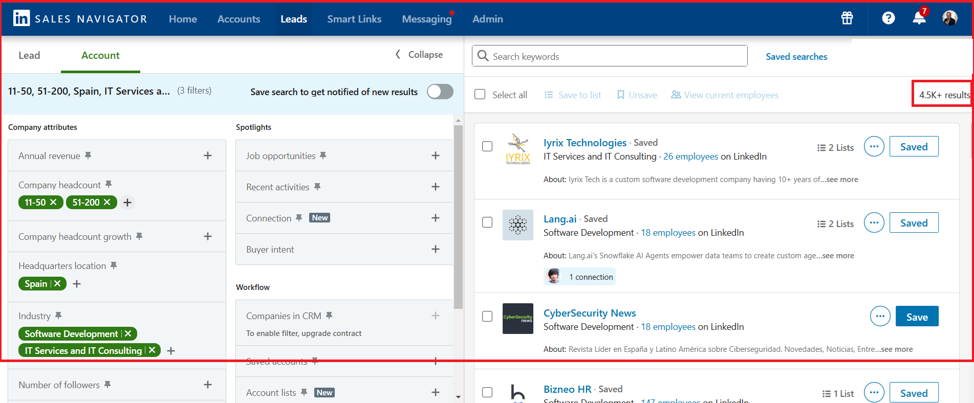Open the profile avatar menu
The height and width of the screenshot is (403, 974).
tap(950, 18)
